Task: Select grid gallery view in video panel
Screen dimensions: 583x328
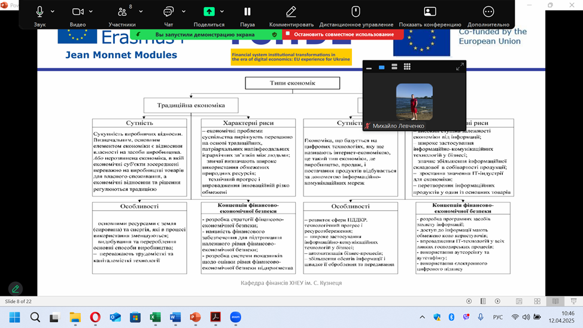Action: [407, 67]
